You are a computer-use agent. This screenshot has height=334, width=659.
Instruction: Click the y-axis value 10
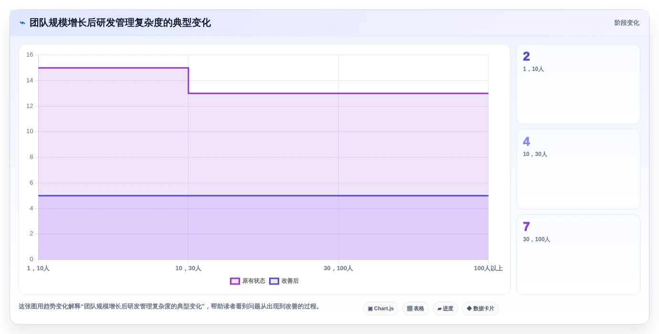[x=30, y=131]
